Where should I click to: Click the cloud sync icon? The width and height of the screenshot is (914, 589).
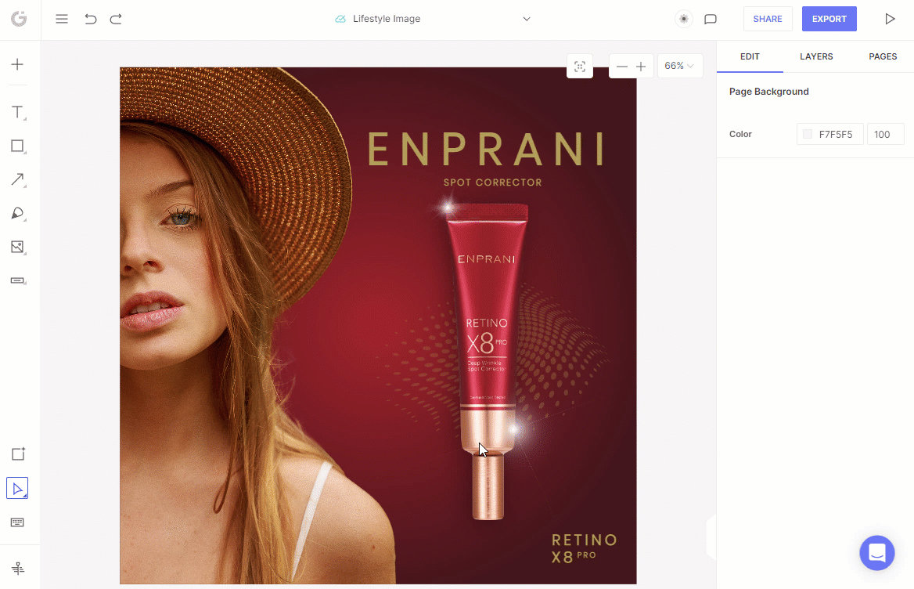[340, 19]
